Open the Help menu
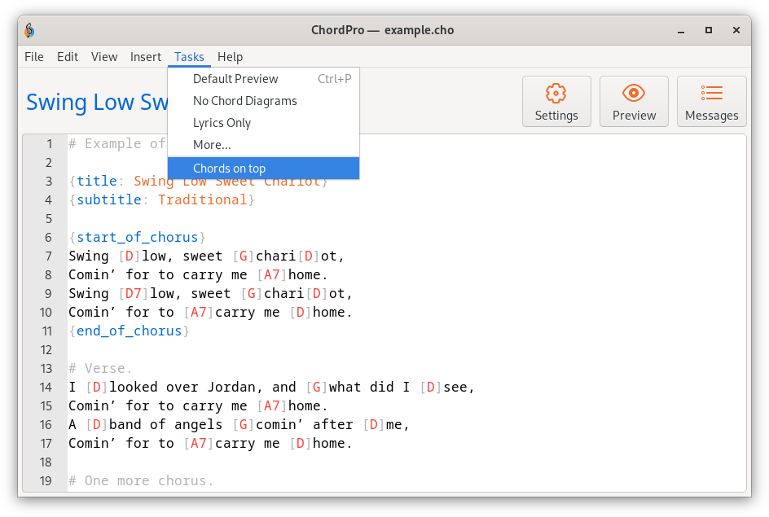 click(230, 57)
